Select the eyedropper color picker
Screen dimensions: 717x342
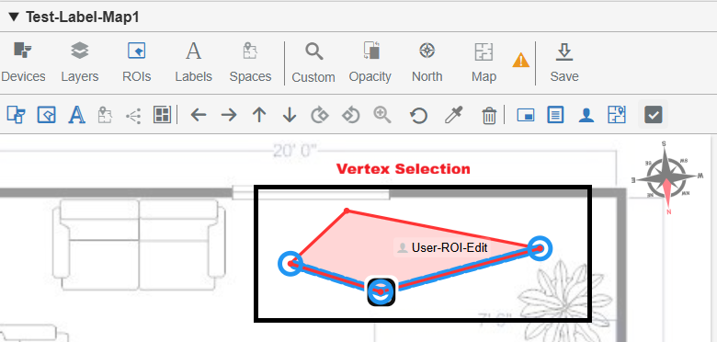click(453, 115)
